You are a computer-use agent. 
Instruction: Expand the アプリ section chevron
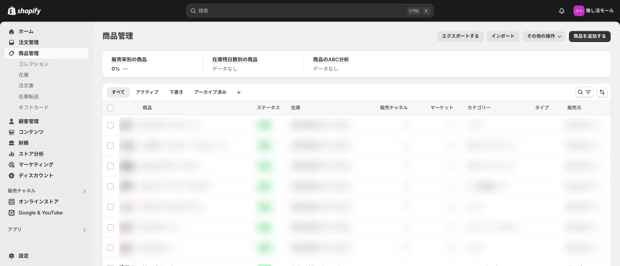[x=84, y=230]
